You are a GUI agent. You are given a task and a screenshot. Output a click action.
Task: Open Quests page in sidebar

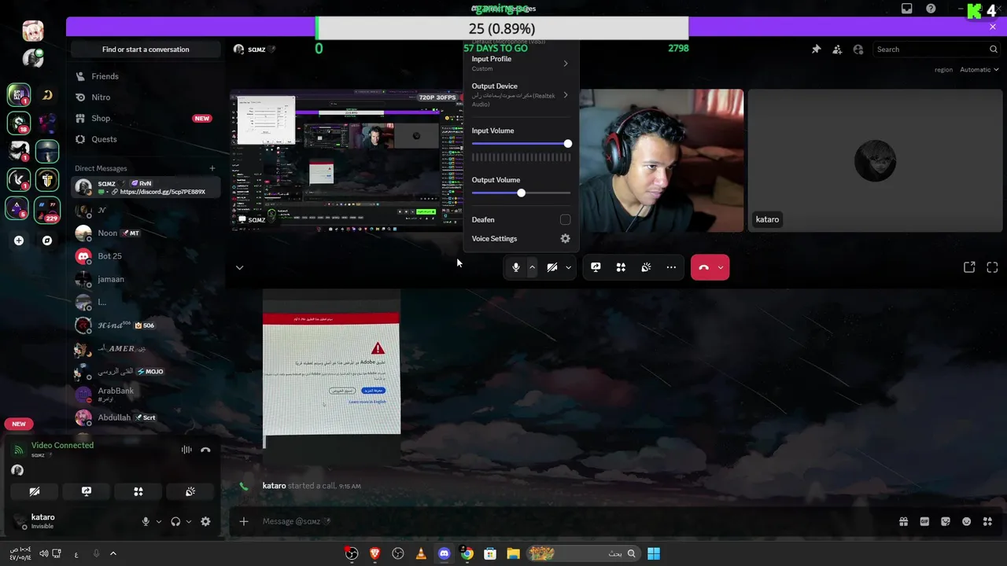tap(144, 139)
